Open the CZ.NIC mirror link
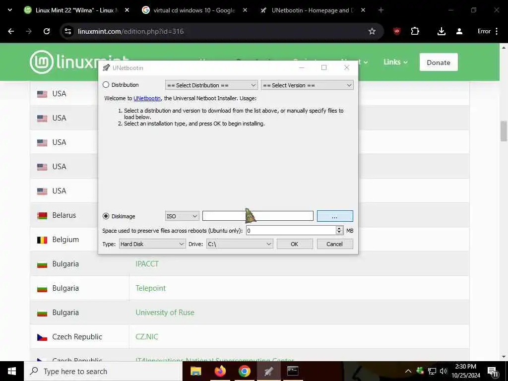Screen dimensions: 508x381 point(147,337)
